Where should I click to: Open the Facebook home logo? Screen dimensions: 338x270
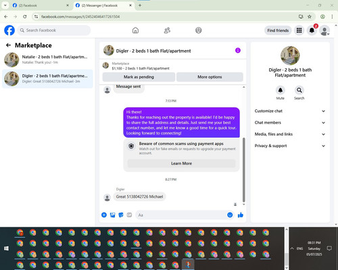pos(9,30)
